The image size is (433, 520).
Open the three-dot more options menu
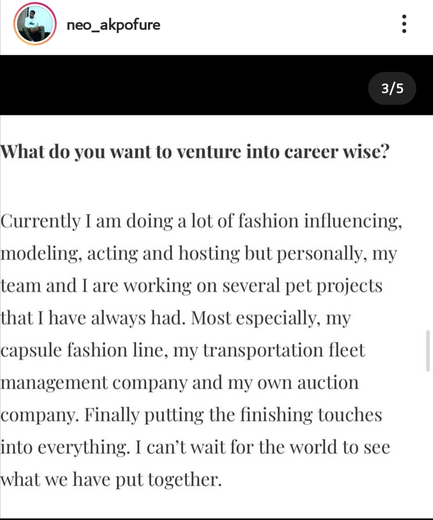click(404, 24)
